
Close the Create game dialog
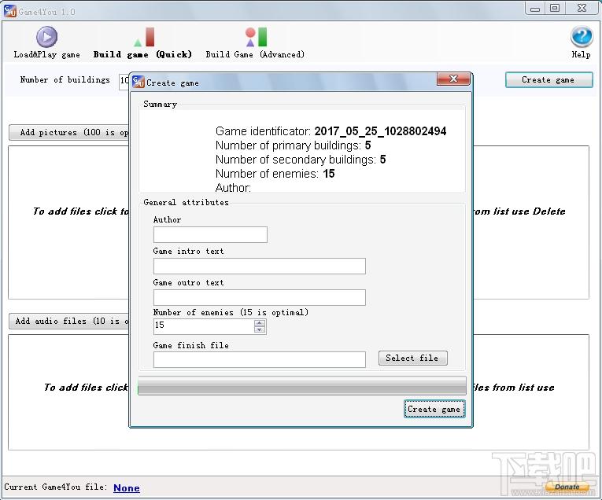453,79
